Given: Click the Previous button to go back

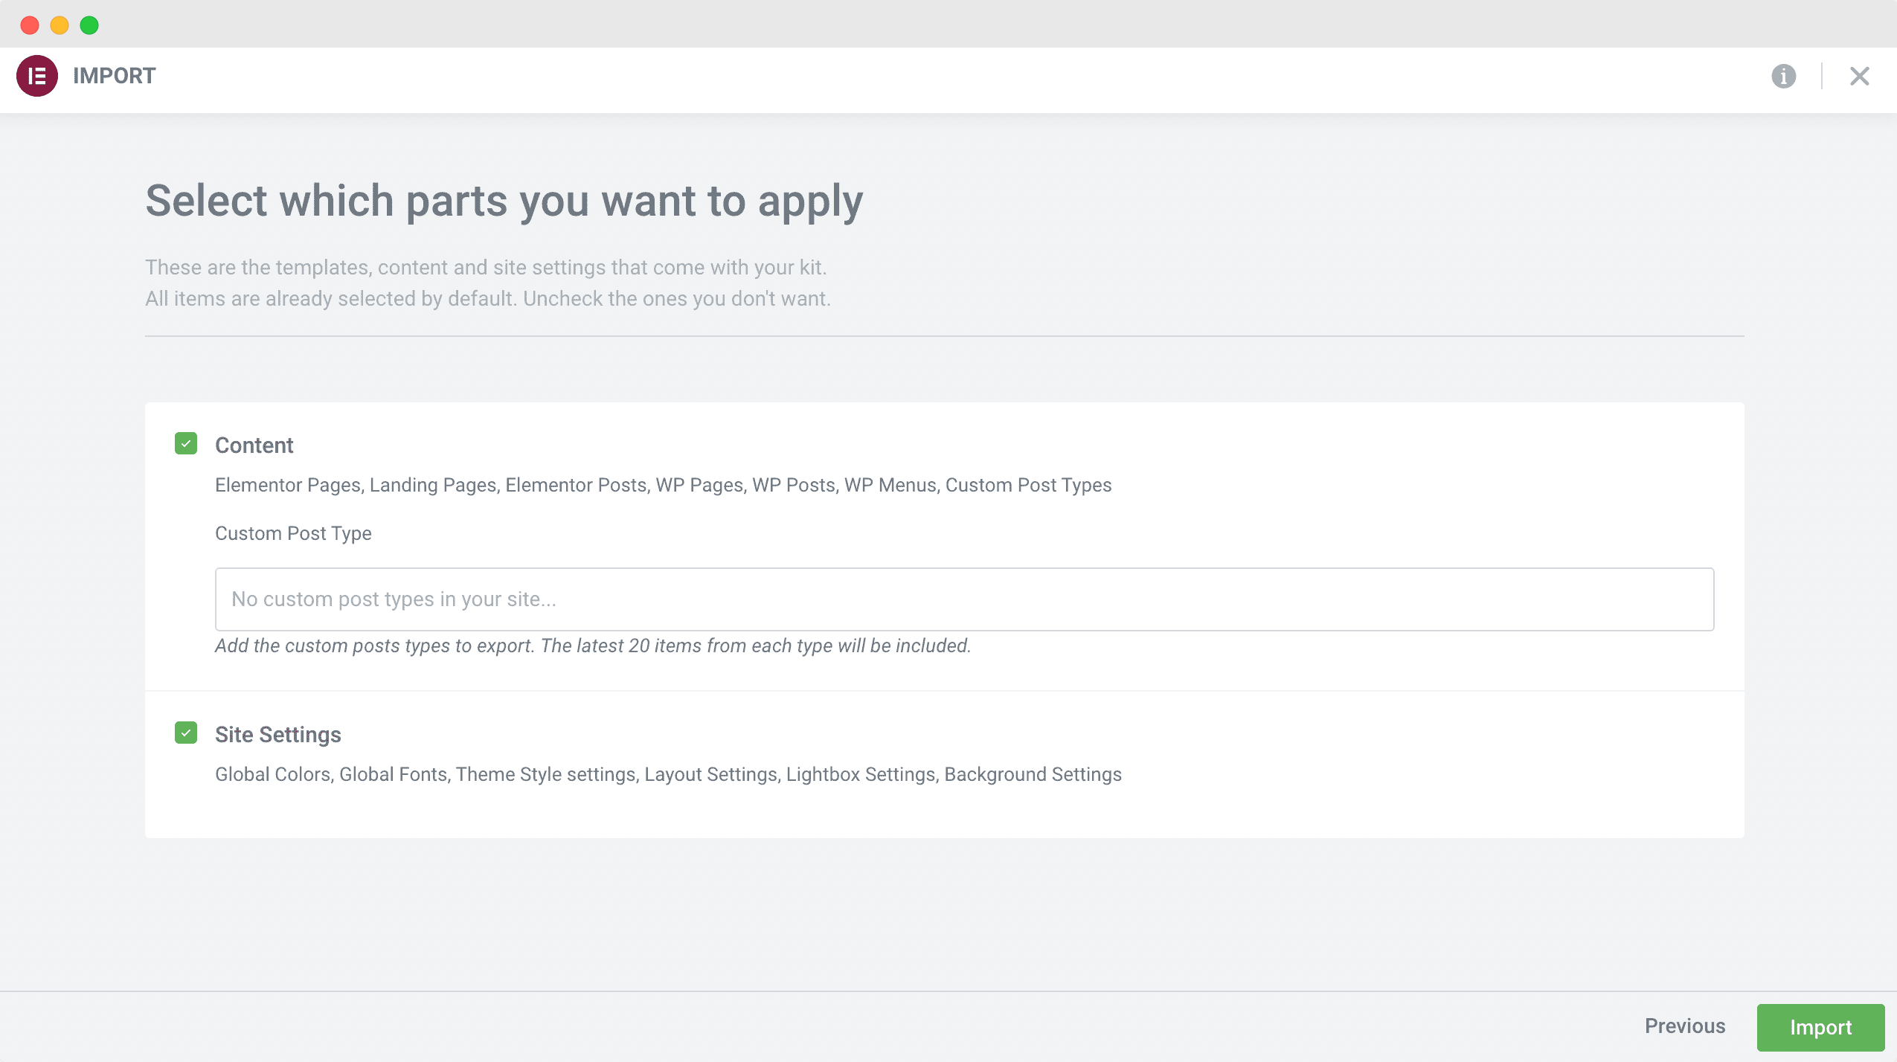Looking at the screenshot, I should pyautogui.click(x=1685, y=1027).
